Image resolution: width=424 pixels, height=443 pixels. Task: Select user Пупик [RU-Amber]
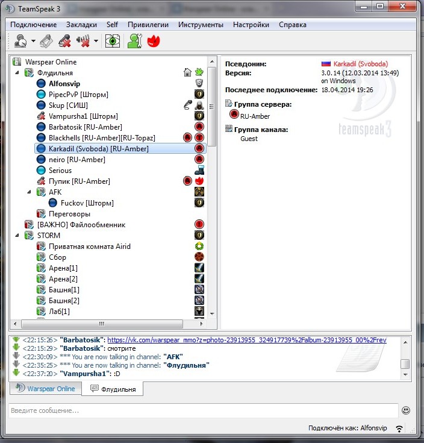[79, 181]
